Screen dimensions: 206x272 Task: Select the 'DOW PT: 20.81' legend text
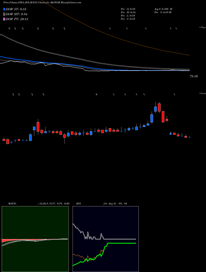tap(17, 19)
